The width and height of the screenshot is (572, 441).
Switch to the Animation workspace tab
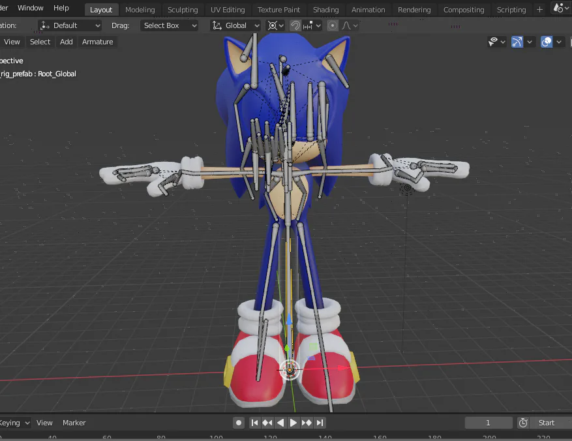[368, 10]
